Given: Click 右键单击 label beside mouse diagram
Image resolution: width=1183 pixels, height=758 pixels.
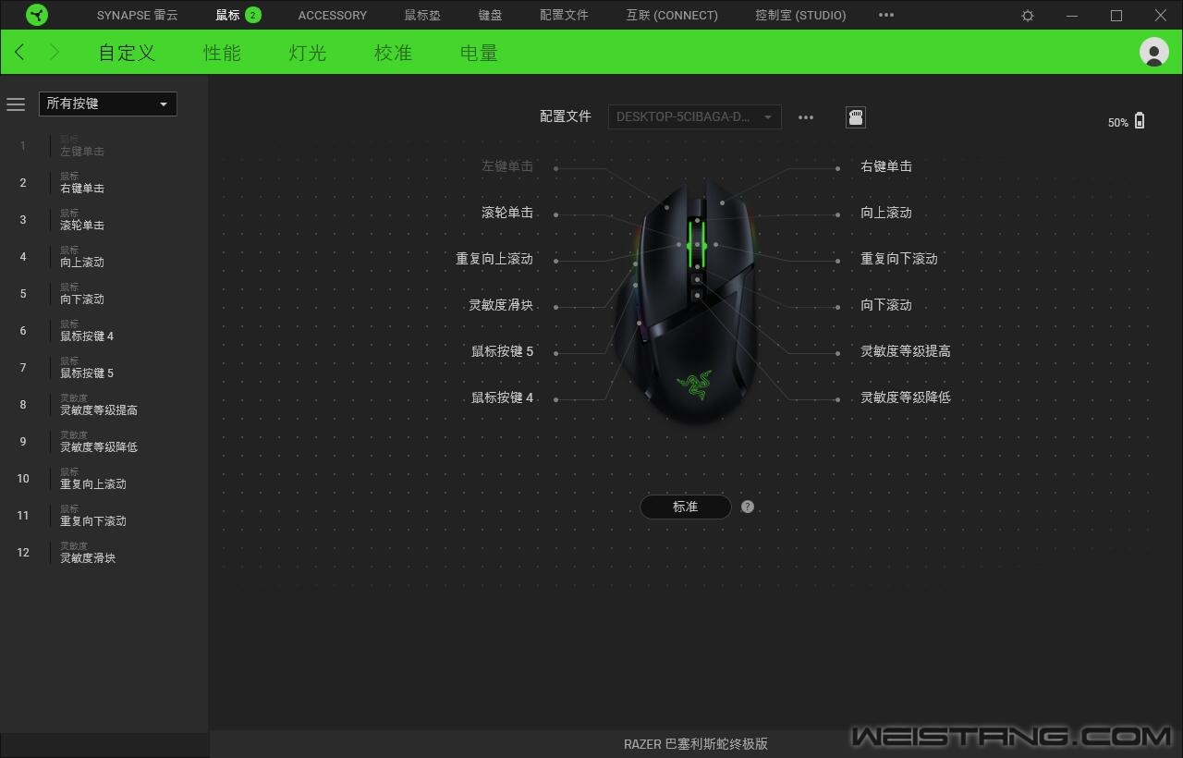Looking at the screenshot, I should (x=886, y=166).
